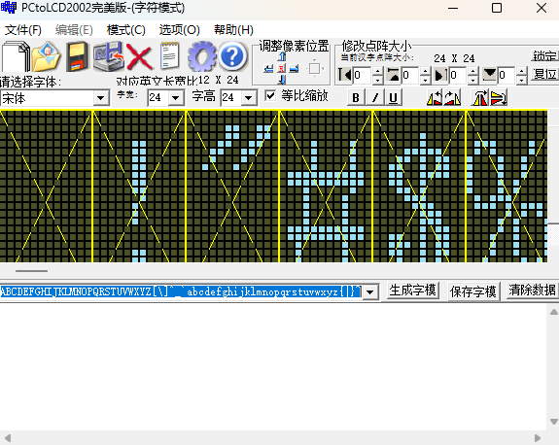Flip glyph vertically icon

[x=499, y=97]
